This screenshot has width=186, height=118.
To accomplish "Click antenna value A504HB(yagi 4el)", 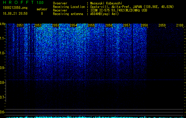I will point(104,14).
